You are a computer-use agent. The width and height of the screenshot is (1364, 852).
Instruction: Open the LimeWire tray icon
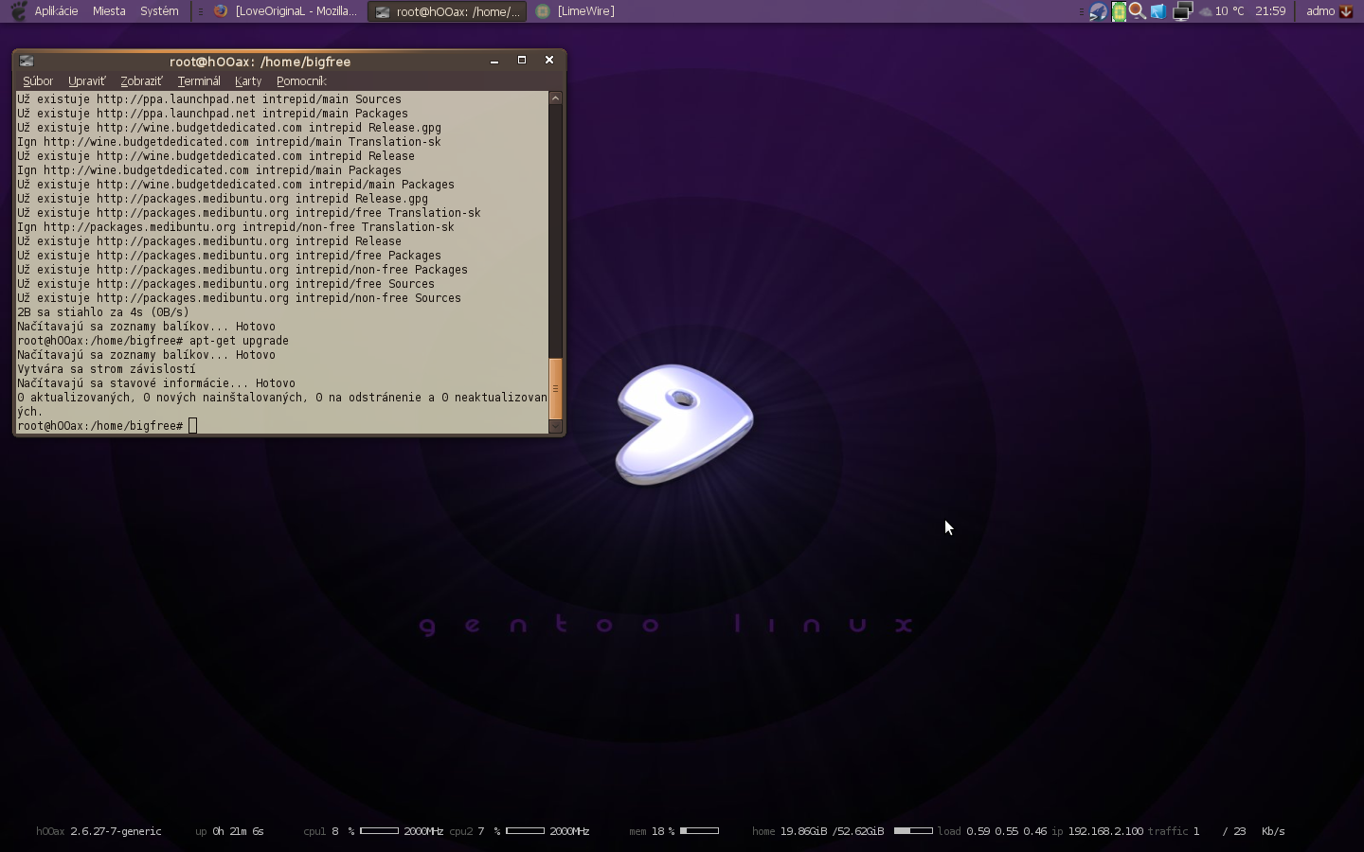pyautogui.click(x=1119, y=11)
